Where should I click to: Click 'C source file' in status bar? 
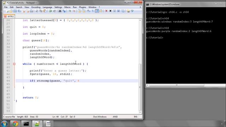point(9,117)
